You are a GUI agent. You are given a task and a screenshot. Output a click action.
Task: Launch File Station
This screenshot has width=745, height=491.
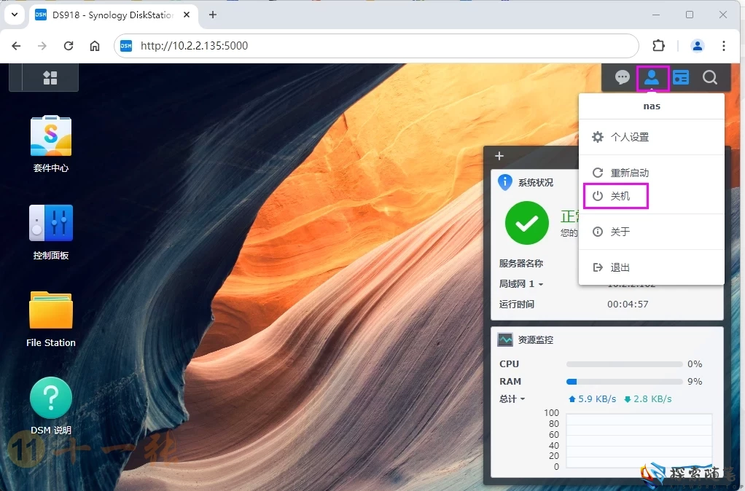(x=50, y=312)
